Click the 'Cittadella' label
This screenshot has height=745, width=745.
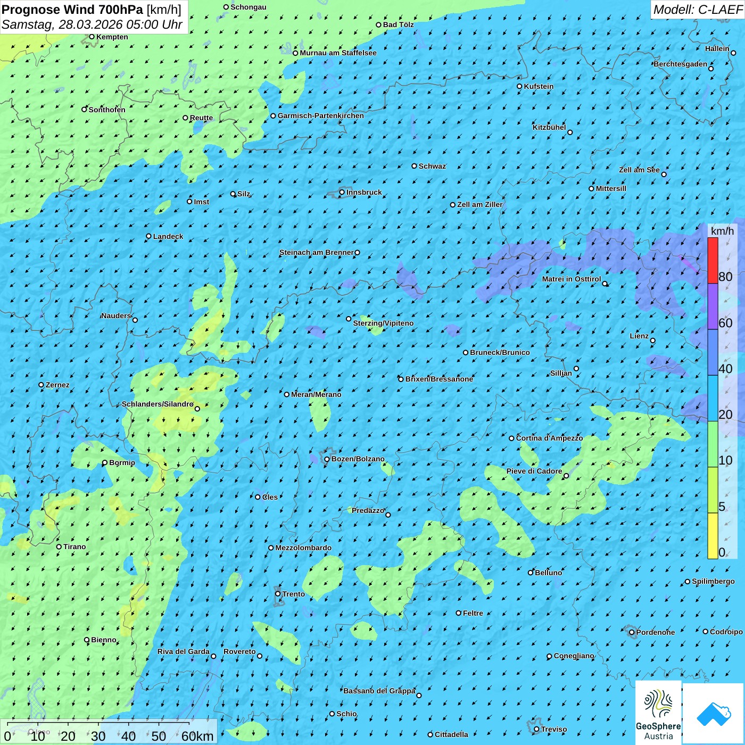click(x=451, y=734)
